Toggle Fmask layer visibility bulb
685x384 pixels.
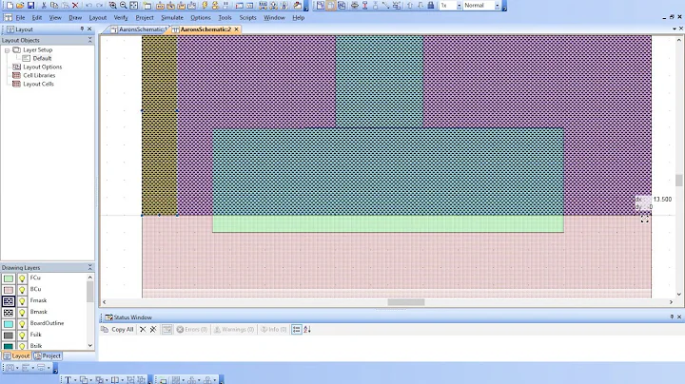[22, 301]
